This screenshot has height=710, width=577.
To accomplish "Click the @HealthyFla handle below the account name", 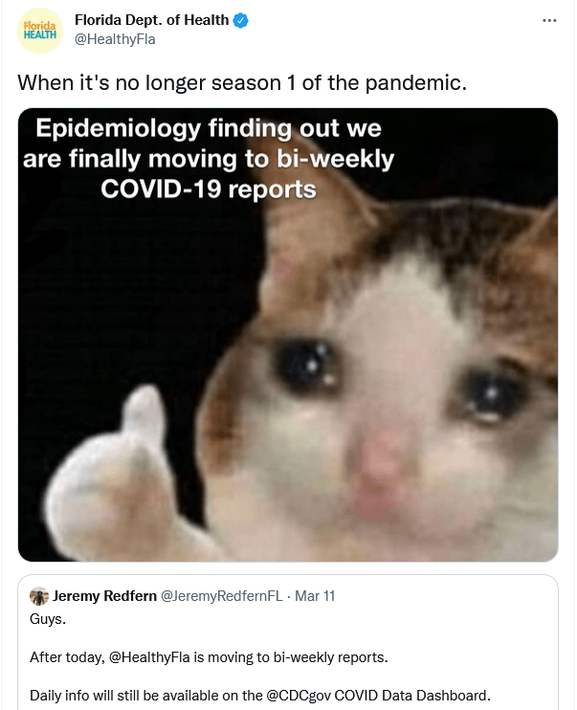I will pos(115,39).
